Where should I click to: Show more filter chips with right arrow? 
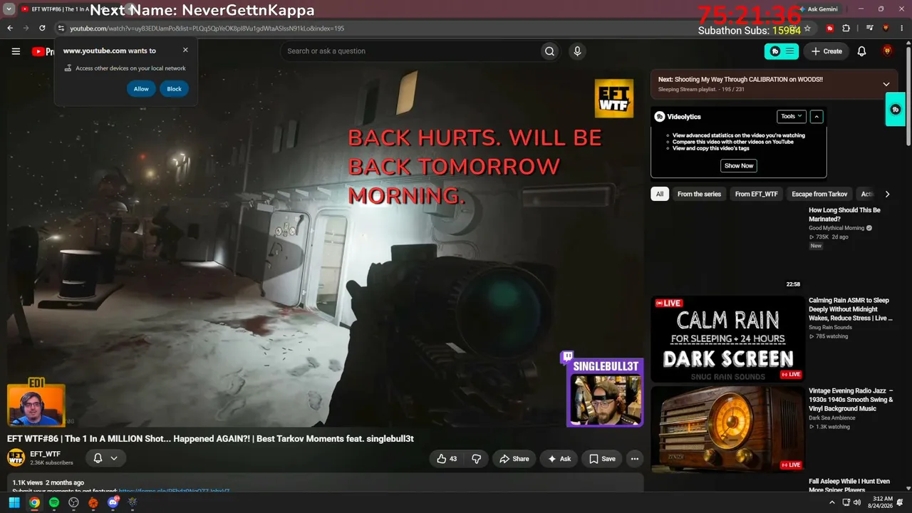887,194
